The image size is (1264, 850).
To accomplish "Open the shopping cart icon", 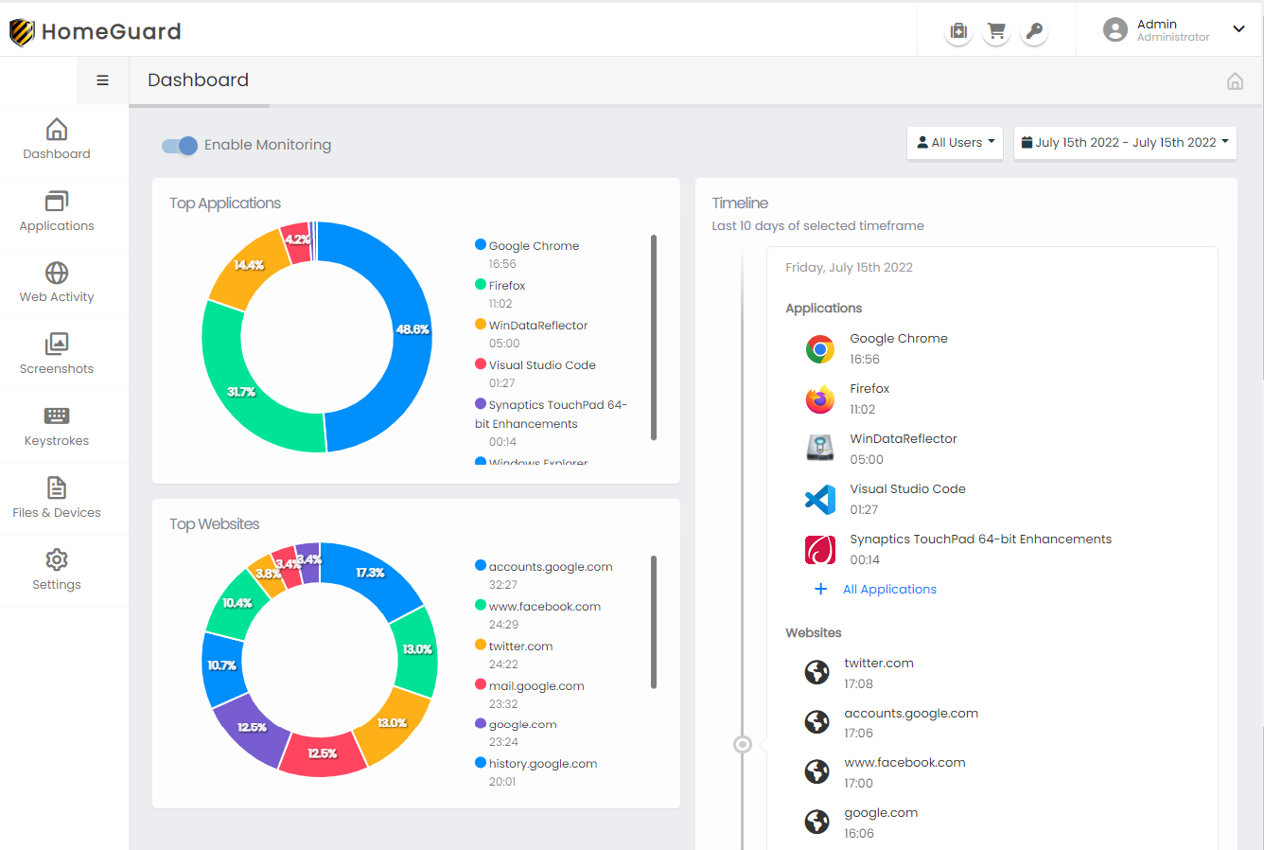I will tap(996, 31).
